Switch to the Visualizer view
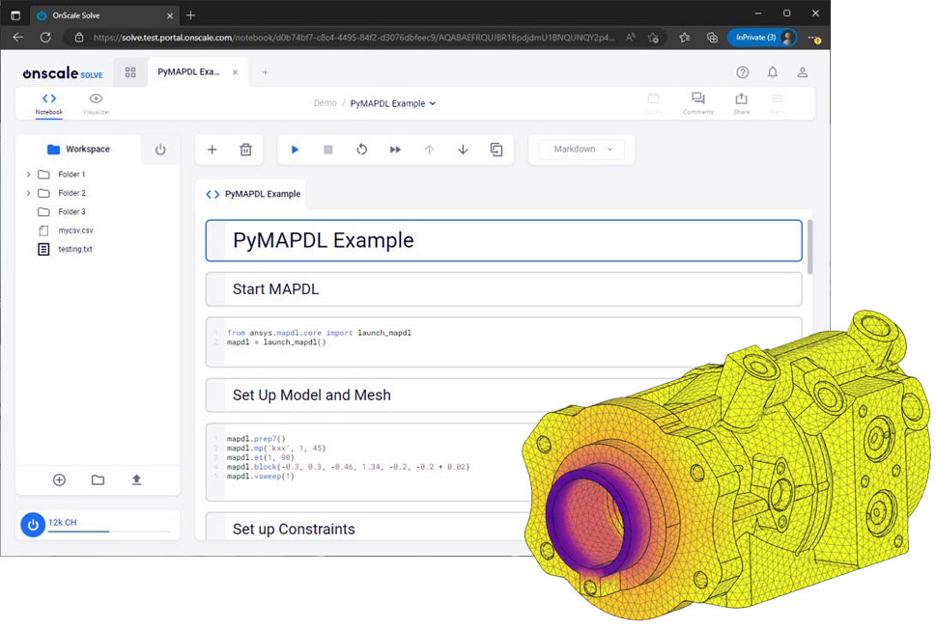The image size is (936, 628). pos(95,104)
